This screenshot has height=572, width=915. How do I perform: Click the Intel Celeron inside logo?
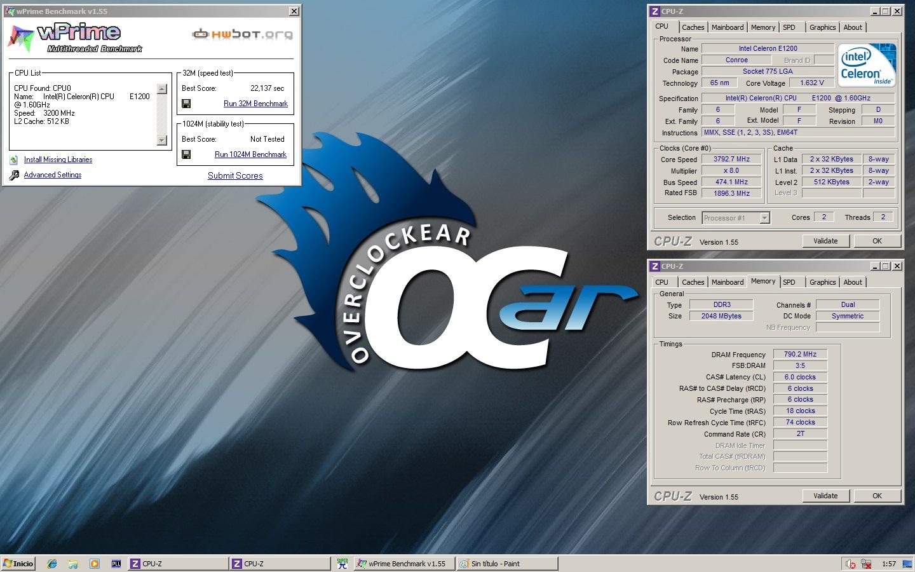coord(867,65)
